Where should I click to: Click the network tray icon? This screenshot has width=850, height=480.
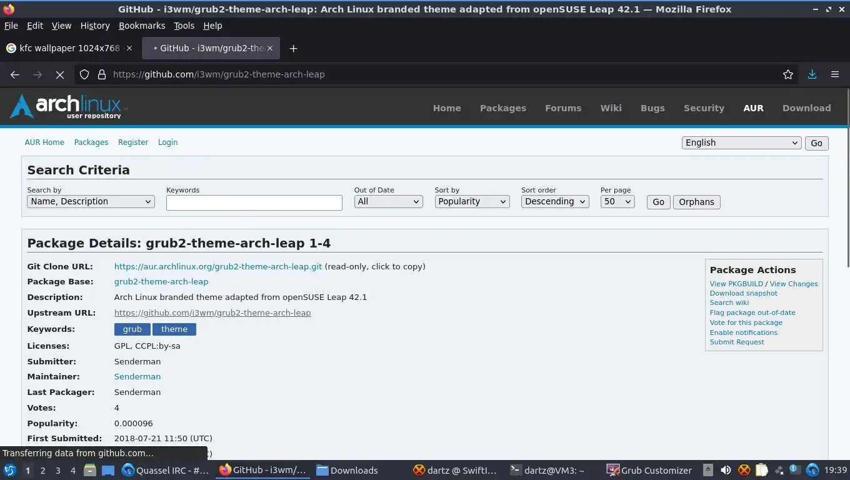click(779, 470)
